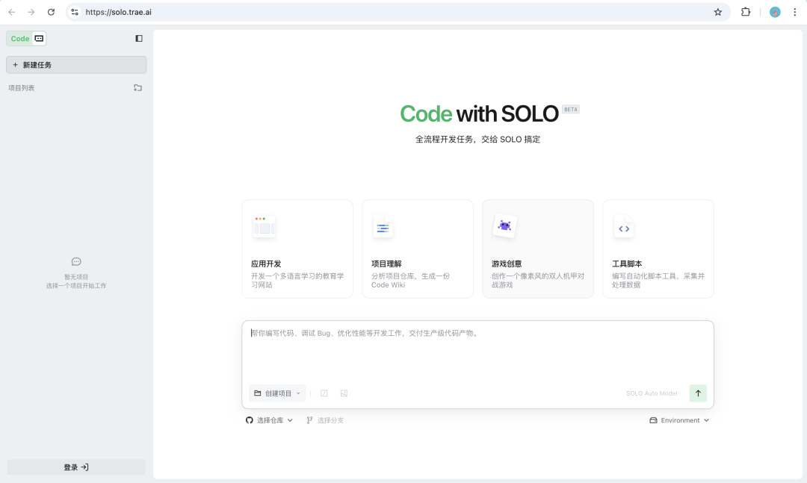807x483 pixels.
Task: Select the 游戏创意 card
Action: [538, 249]
